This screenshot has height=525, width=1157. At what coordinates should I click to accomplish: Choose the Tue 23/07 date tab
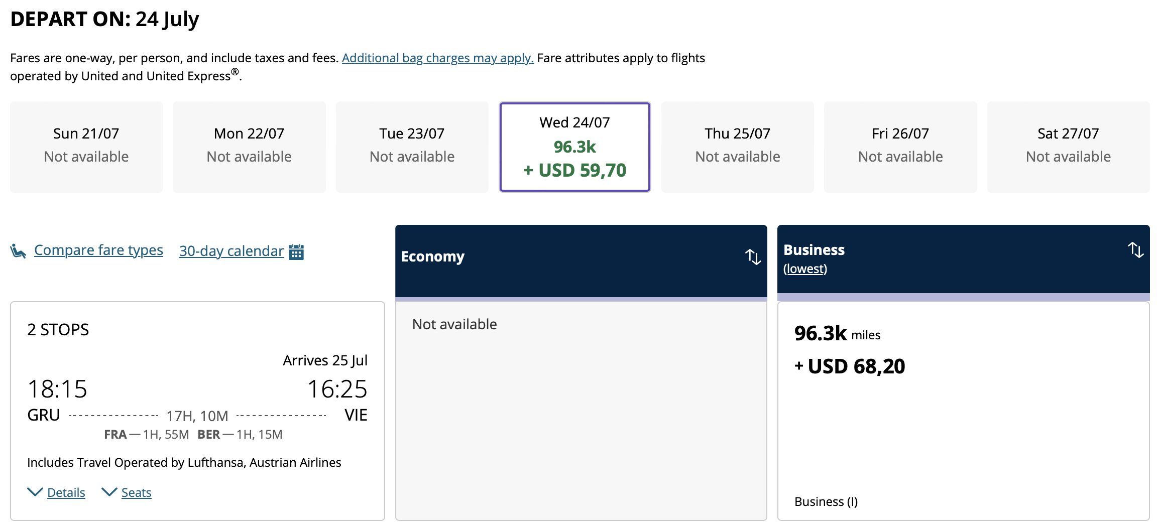[412, 147]
